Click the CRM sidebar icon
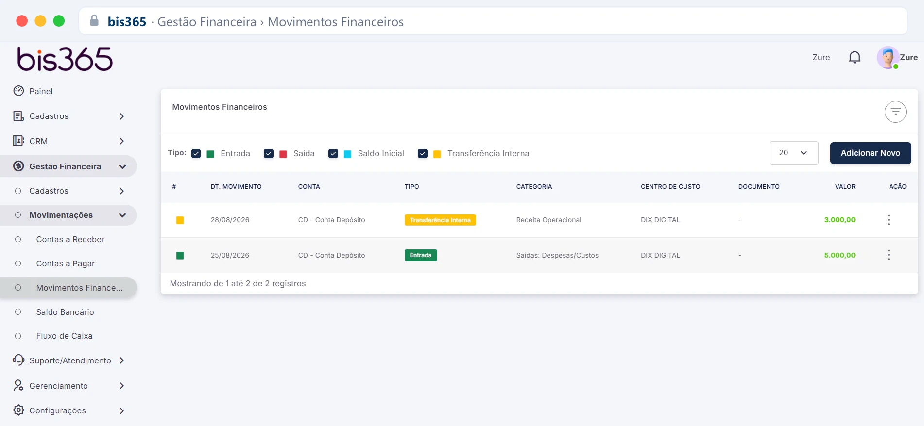Viewport: 924px width, 426px height. 18,141
